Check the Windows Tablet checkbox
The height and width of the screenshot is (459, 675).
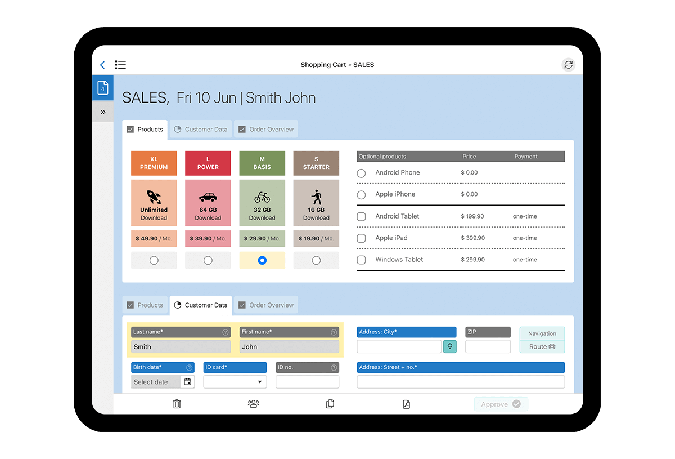[362, 260]
